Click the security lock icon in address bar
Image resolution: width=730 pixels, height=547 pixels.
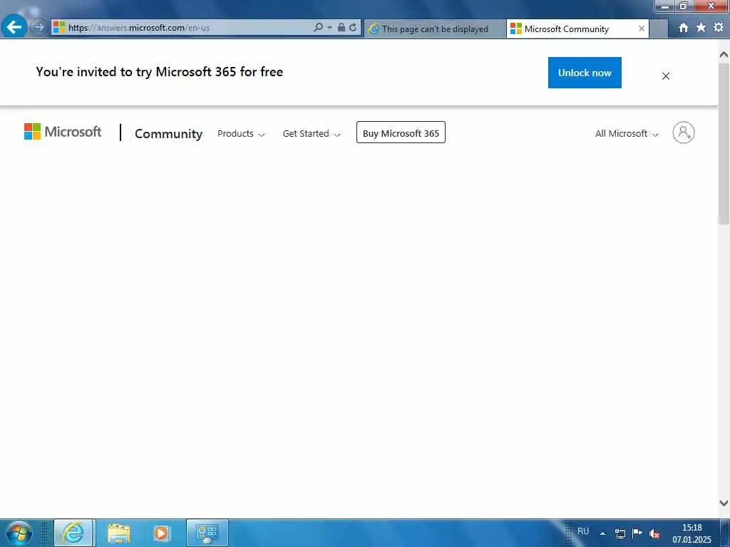[341, 28]
